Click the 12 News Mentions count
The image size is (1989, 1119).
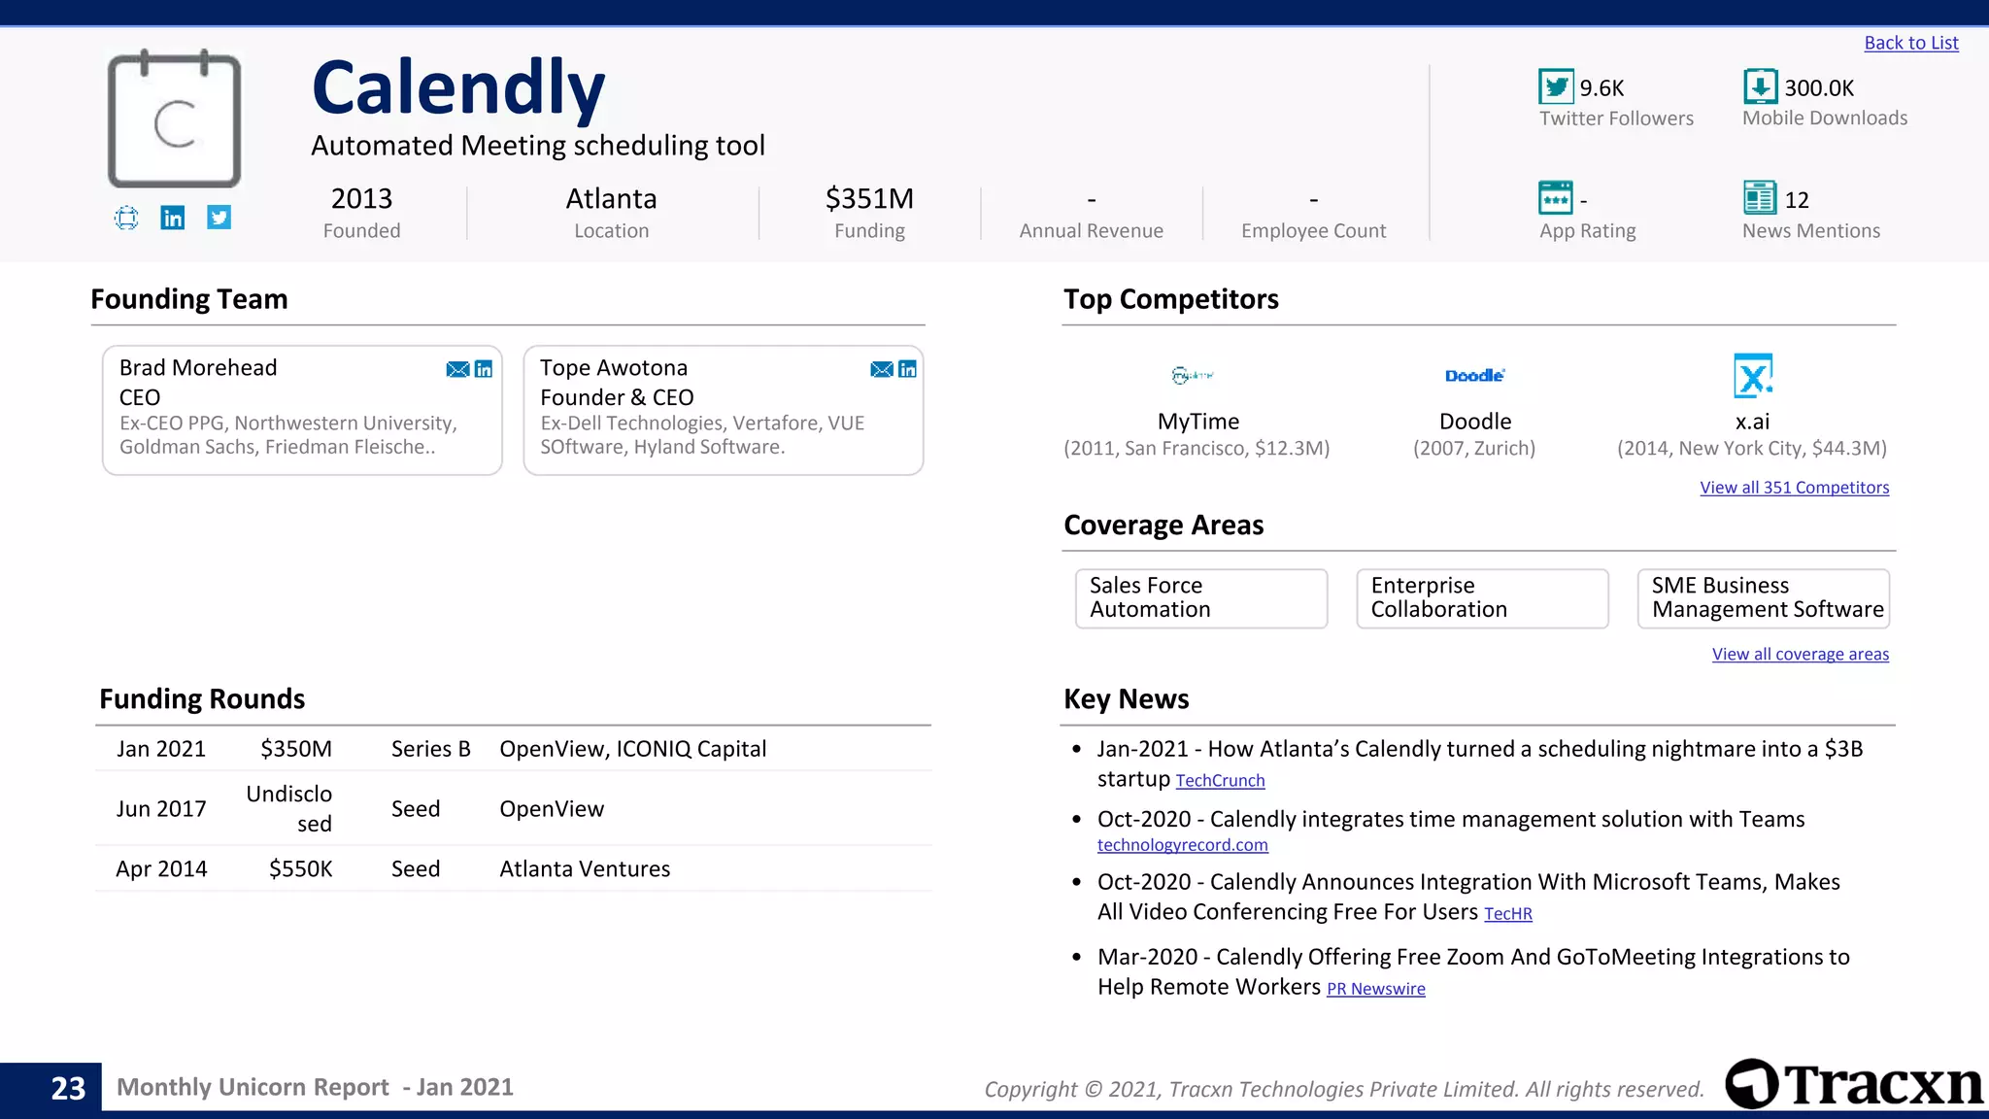point(1797,200)
